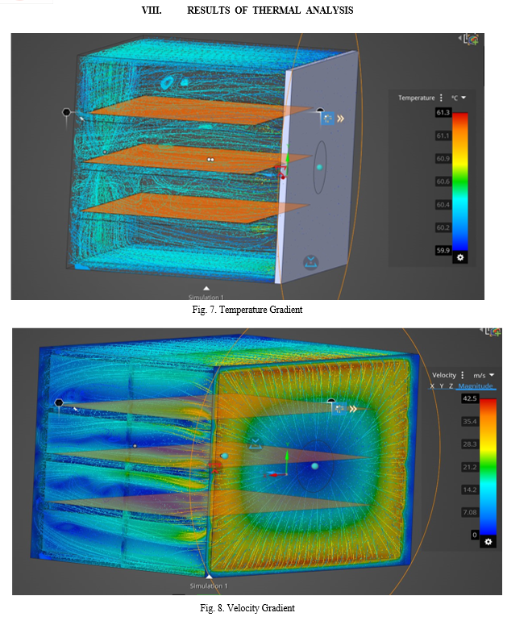The height and width of the screenshot is (621, 528).
Task: Open the °C temperature unit dropdown
Action: (459, 98)
